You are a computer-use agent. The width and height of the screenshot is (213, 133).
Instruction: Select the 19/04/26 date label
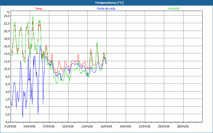pos(125,126)
